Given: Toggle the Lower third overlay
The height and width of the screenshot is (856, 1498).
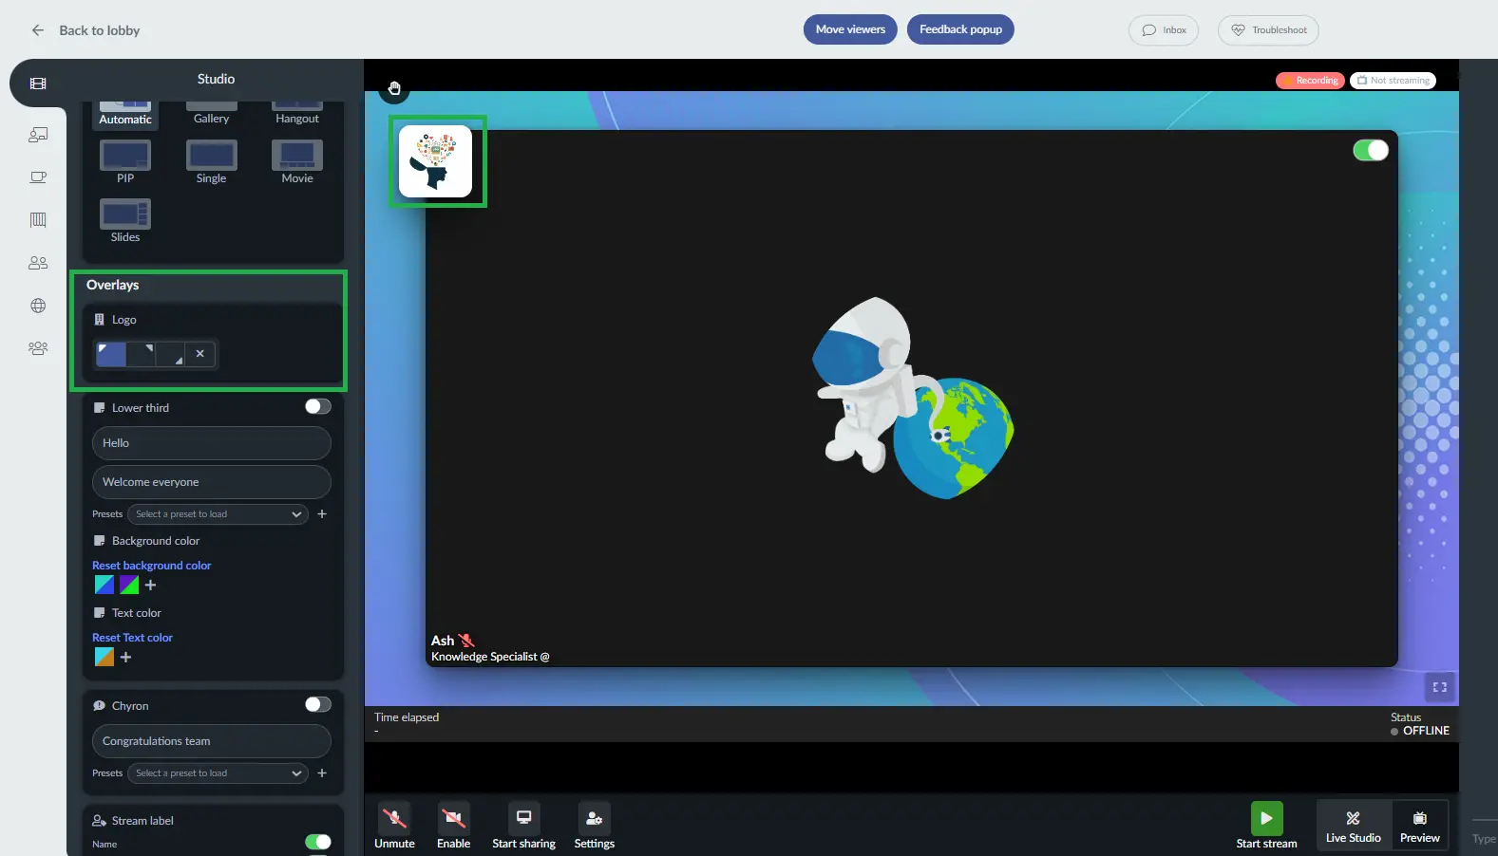Looking at the screenshot, I should click(318, 407).
